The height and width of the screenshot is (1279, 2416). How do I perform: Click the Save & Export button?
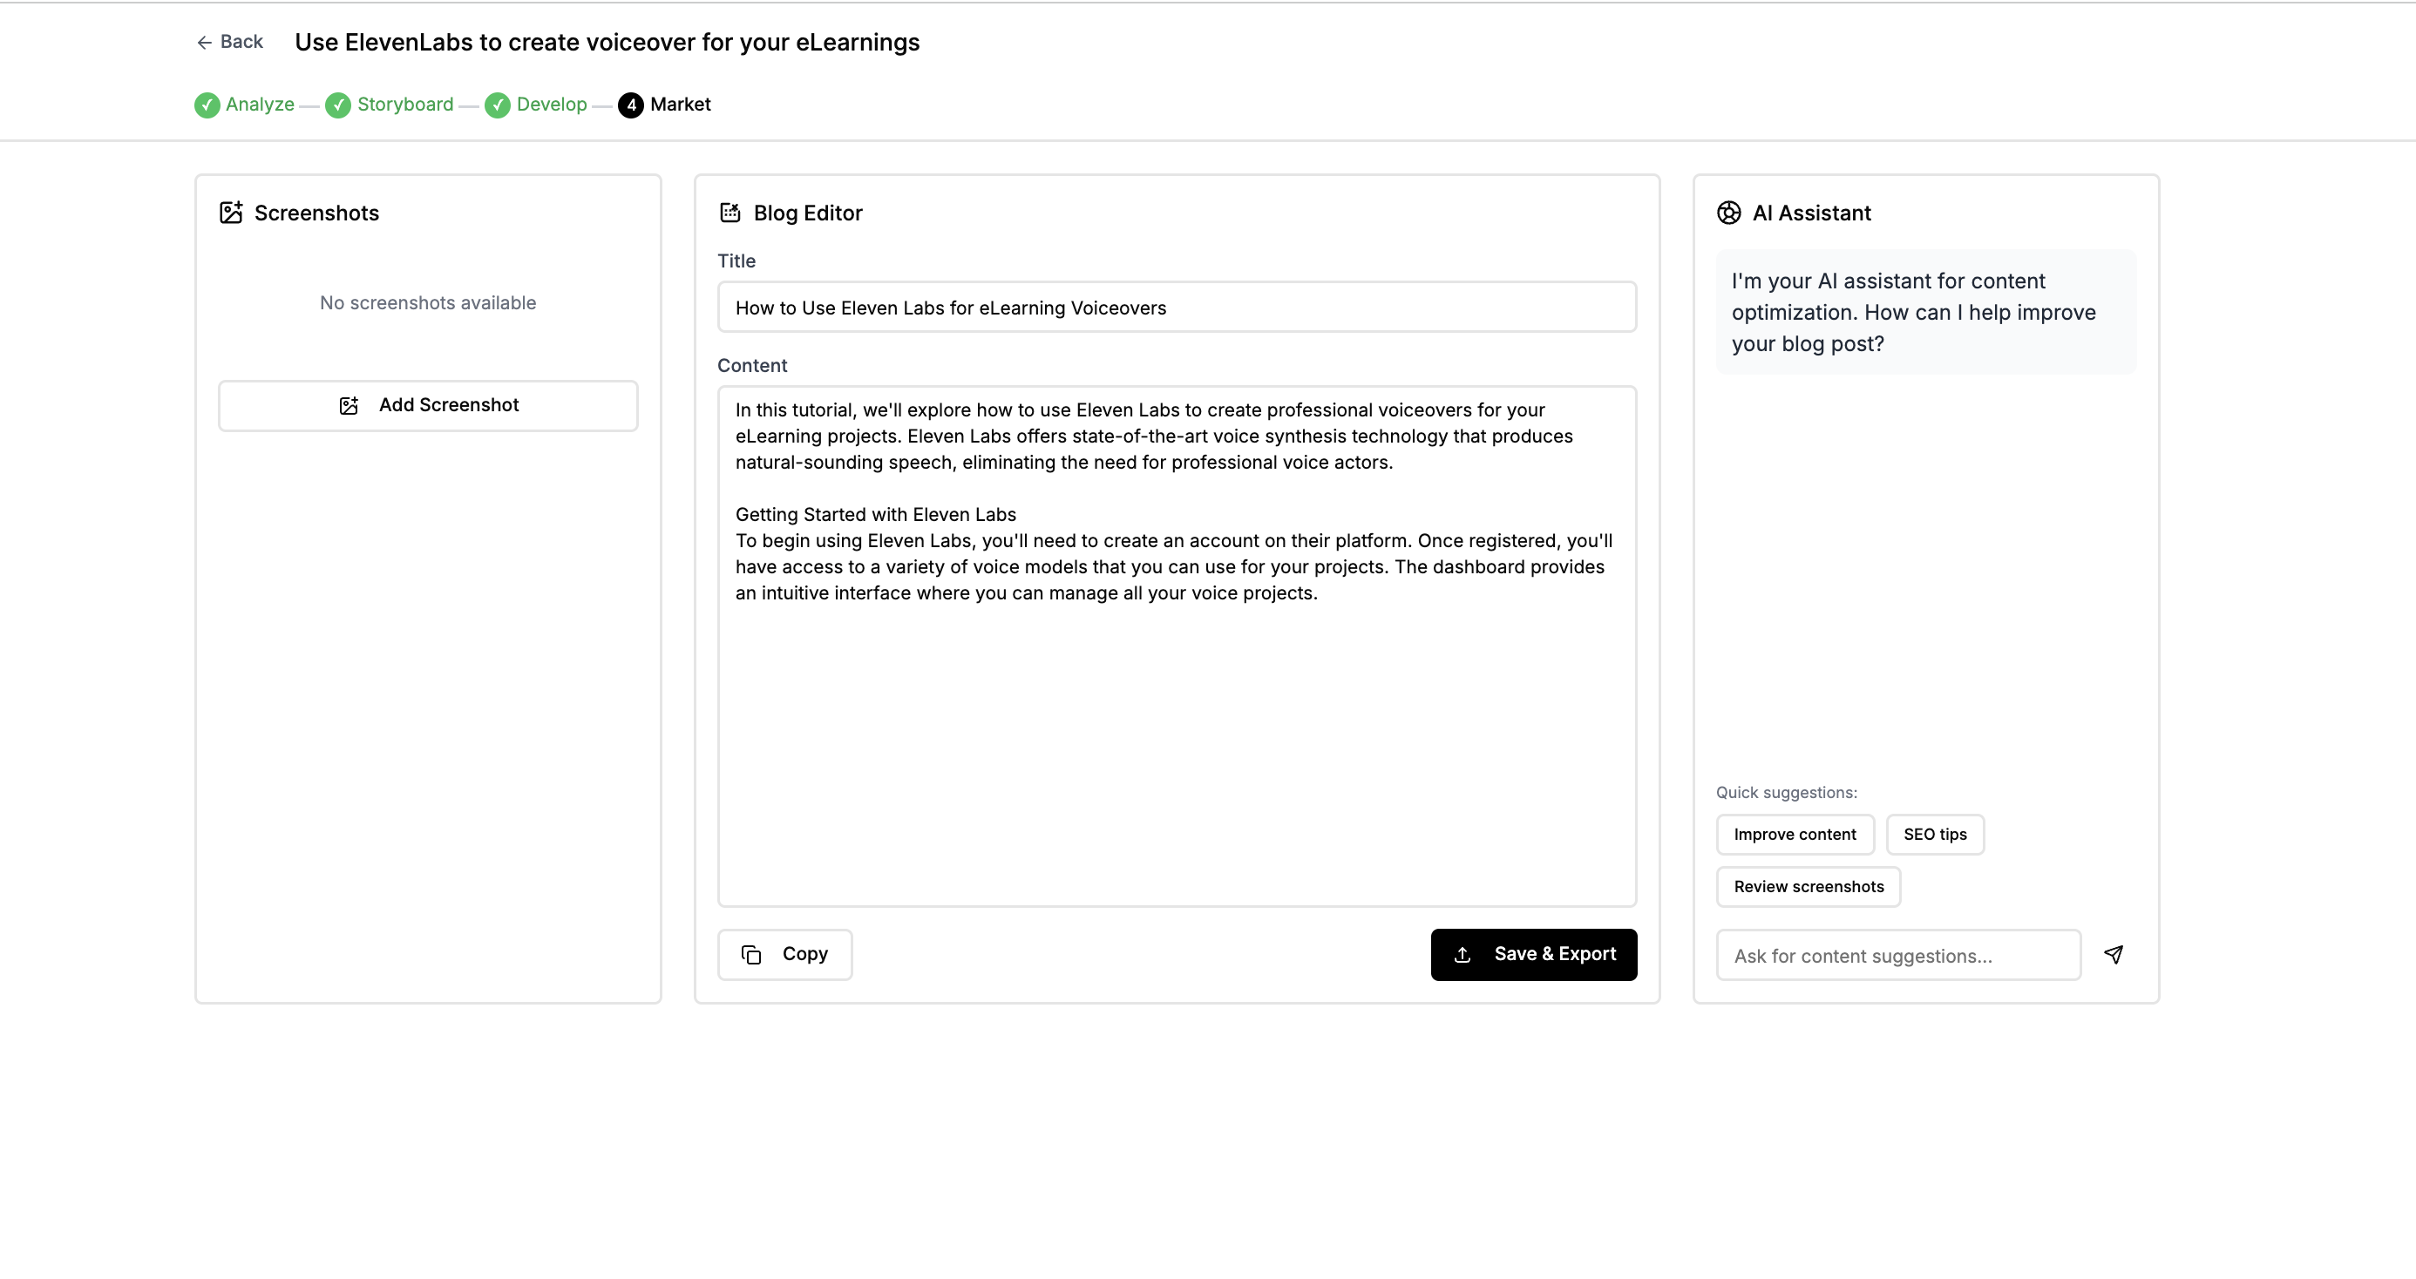(1533, 955)
